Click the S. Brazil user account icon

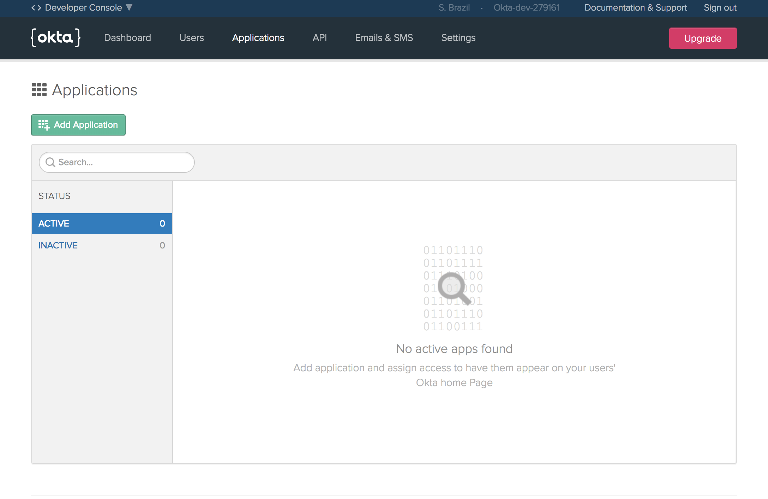[454, 7]
